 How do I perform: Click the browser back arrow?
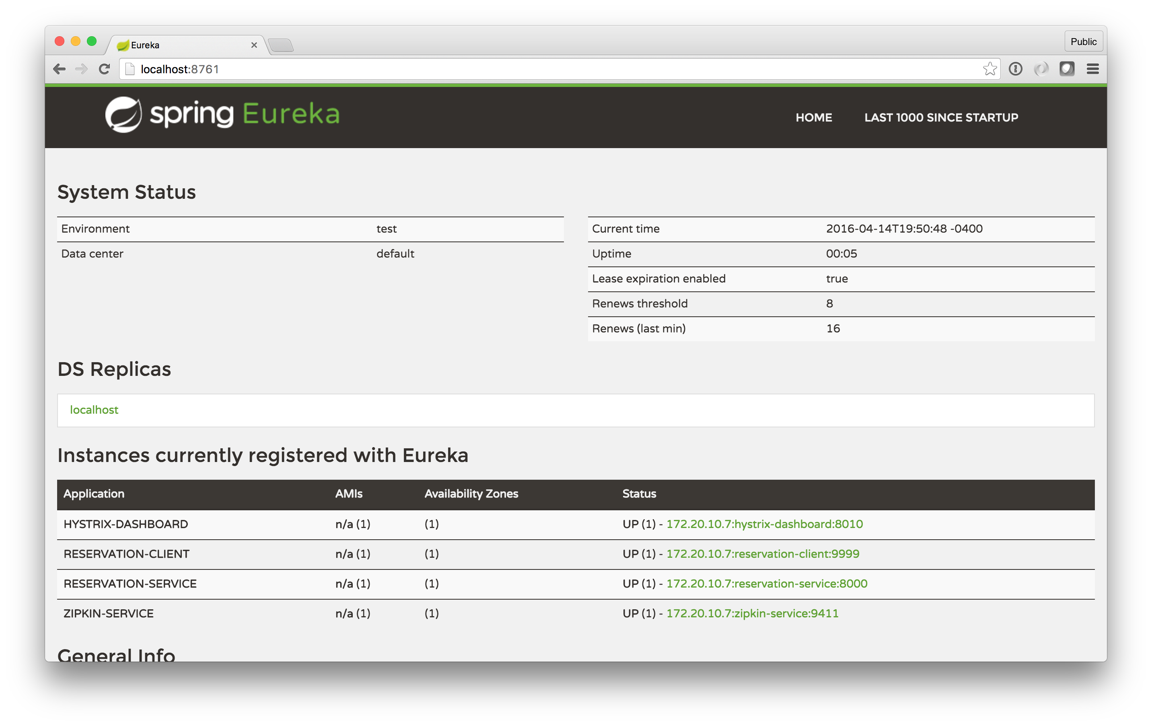[59, 69]
